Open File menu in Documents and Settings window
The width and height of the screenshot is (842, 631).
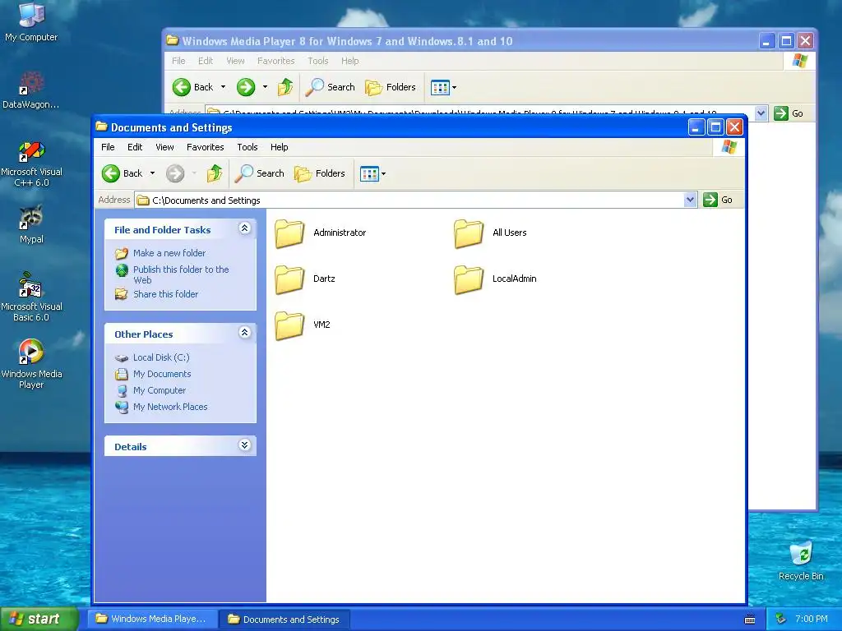click(x=108, y=147)
